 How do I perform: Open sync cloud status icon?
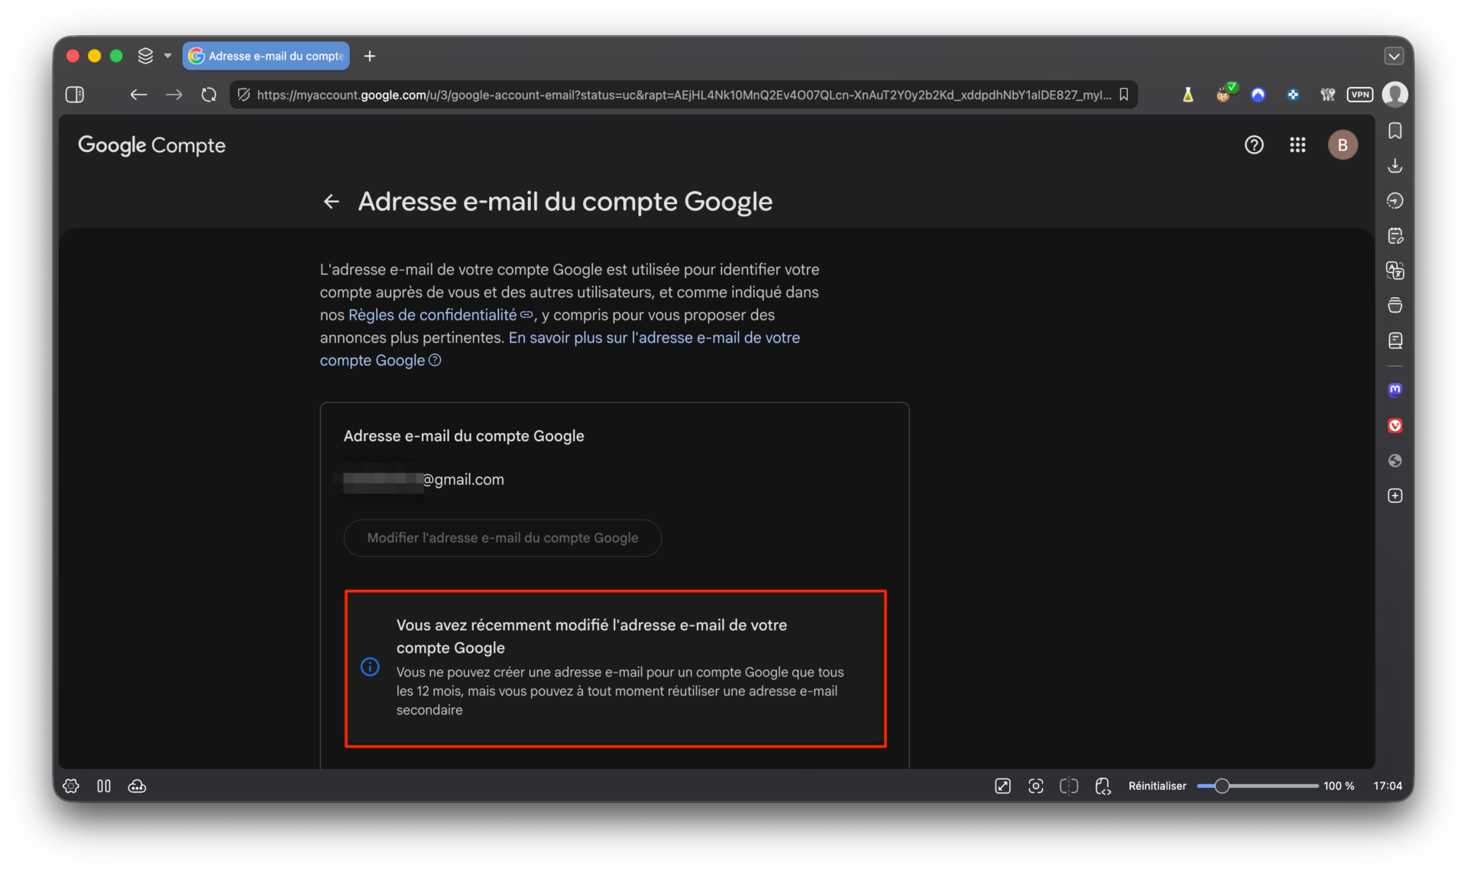point(137,786)
